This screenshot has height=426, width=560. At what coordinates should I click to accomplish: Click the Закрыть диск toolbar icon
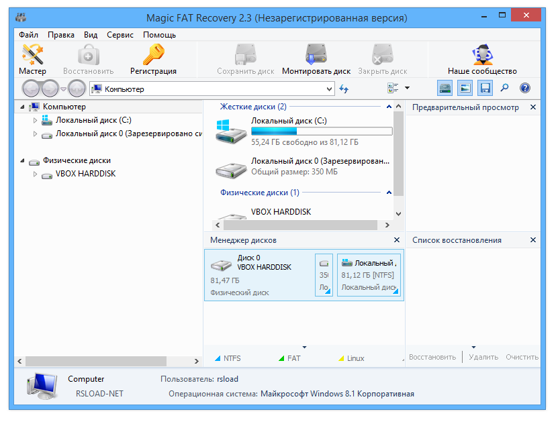383,60
